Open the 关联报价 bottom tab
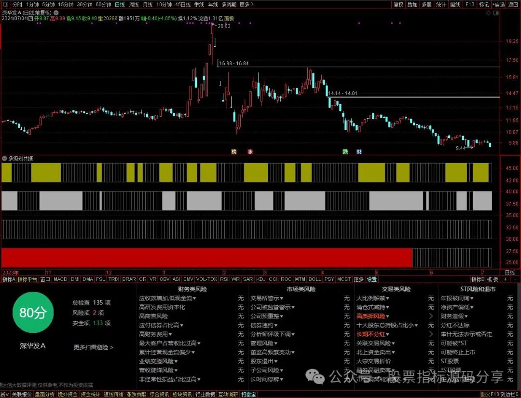 22,394
